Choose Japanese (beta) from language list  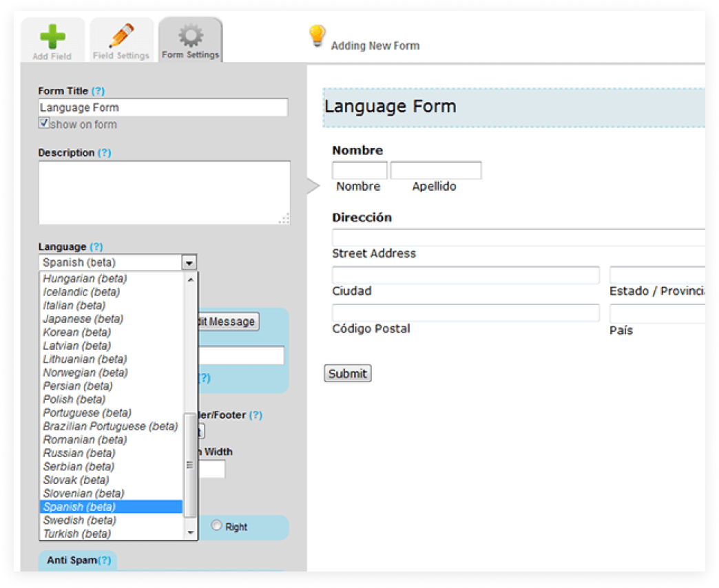click(83, 319)
